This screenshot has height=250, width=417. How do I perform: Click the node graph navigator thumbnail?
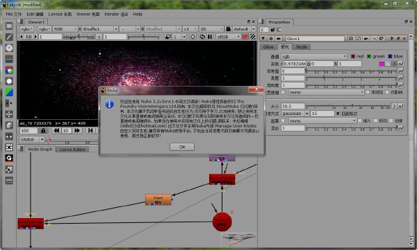click(x=239, y=240)
